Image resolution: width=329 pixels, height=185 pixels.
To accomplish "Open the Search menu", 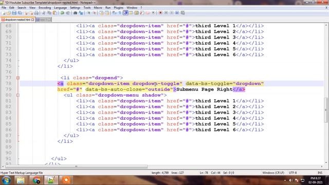I will click(22, 8).
